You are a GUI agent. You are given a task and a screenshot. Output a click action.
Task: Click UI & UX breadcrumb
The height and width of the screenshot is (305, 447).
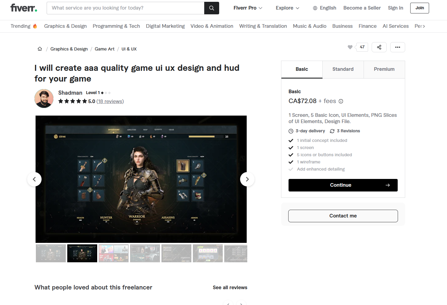pyautogui.click(x=129, y=49)
